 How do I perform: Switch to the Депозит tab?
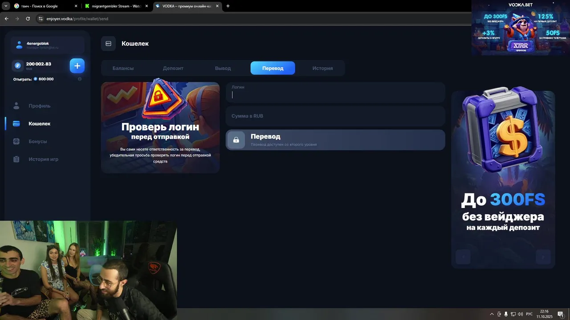[173, 68]
